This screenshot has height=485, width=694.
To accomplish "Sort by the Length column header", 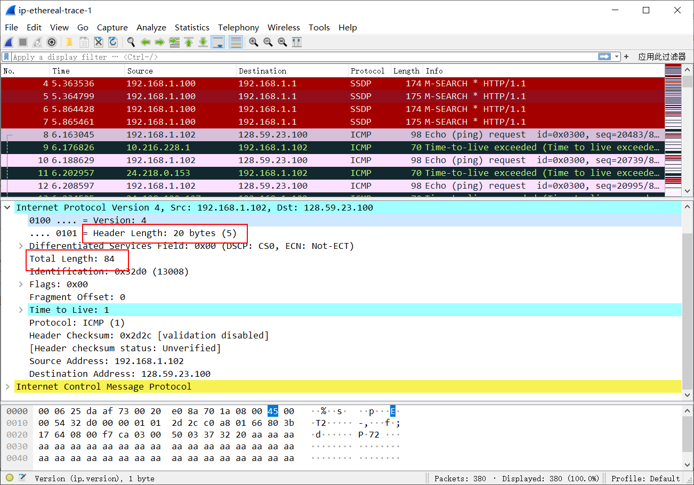I will [407, 71].
